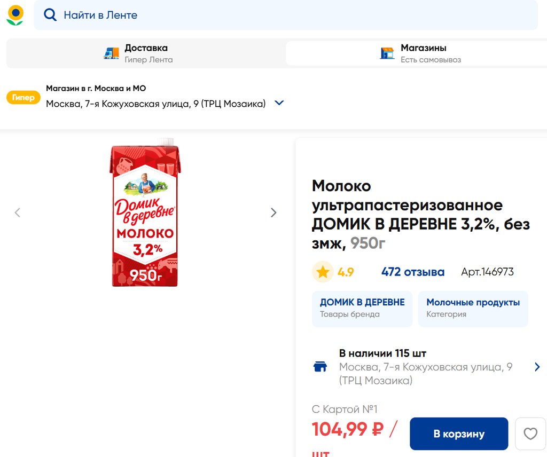Viewport: 547px width, 457px height.
Task: Show previous product image
Action: (17, 212)
